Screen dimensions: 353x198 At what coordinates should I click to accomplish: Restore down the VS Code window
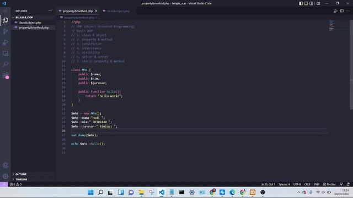click(x=337, y=3)
